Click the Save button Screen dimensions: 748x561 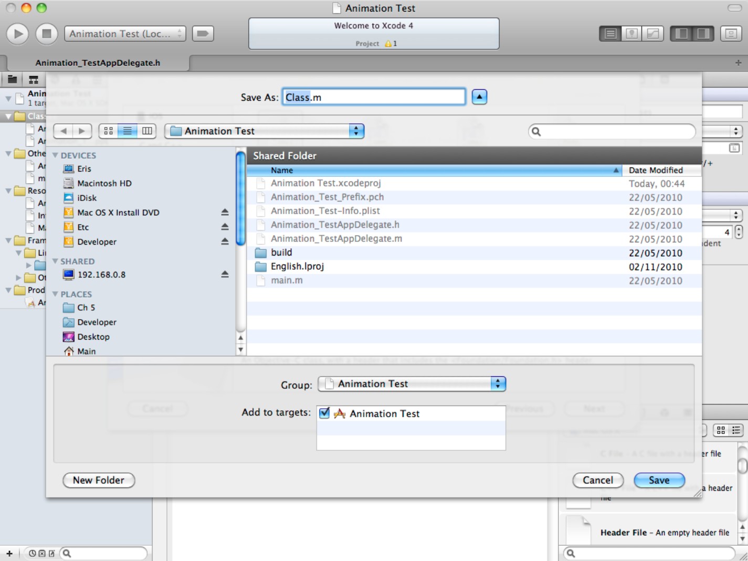pyautogui.click(x=659, y=480)
